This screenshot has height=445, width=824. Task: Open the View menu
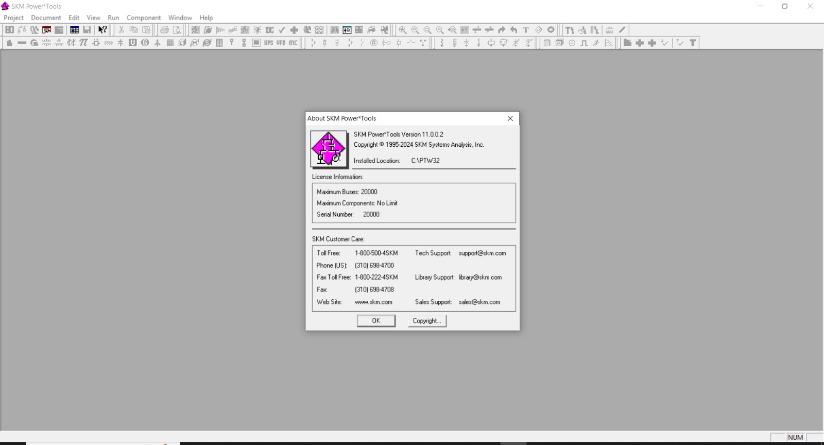[94, 18]
